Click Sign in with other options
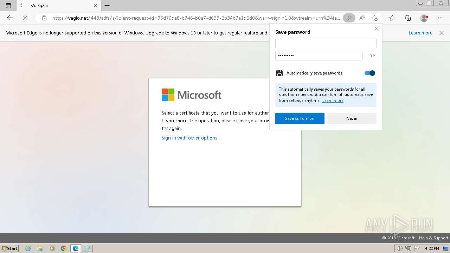Screen dimensions: 450x253 pyautogui.click(x=189, y=138)
